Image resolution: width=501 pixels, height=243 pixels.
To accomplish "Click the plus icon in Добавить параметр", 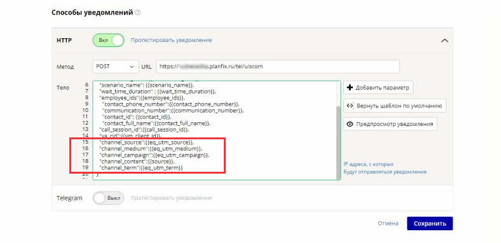I will [350, 88].
